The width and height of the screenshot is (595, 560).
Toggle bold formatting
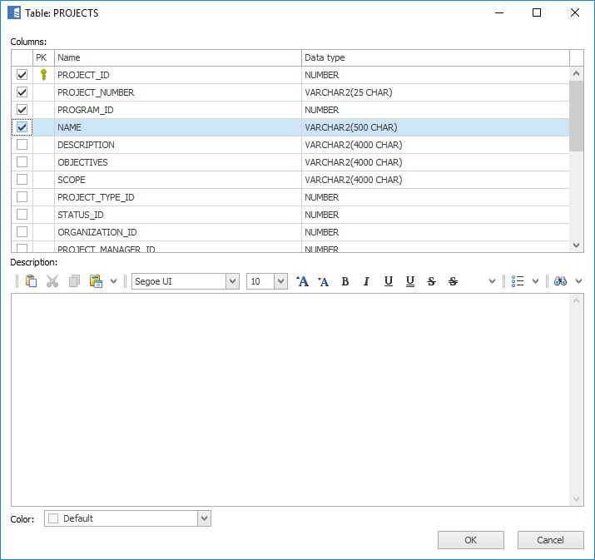[345, 281]
